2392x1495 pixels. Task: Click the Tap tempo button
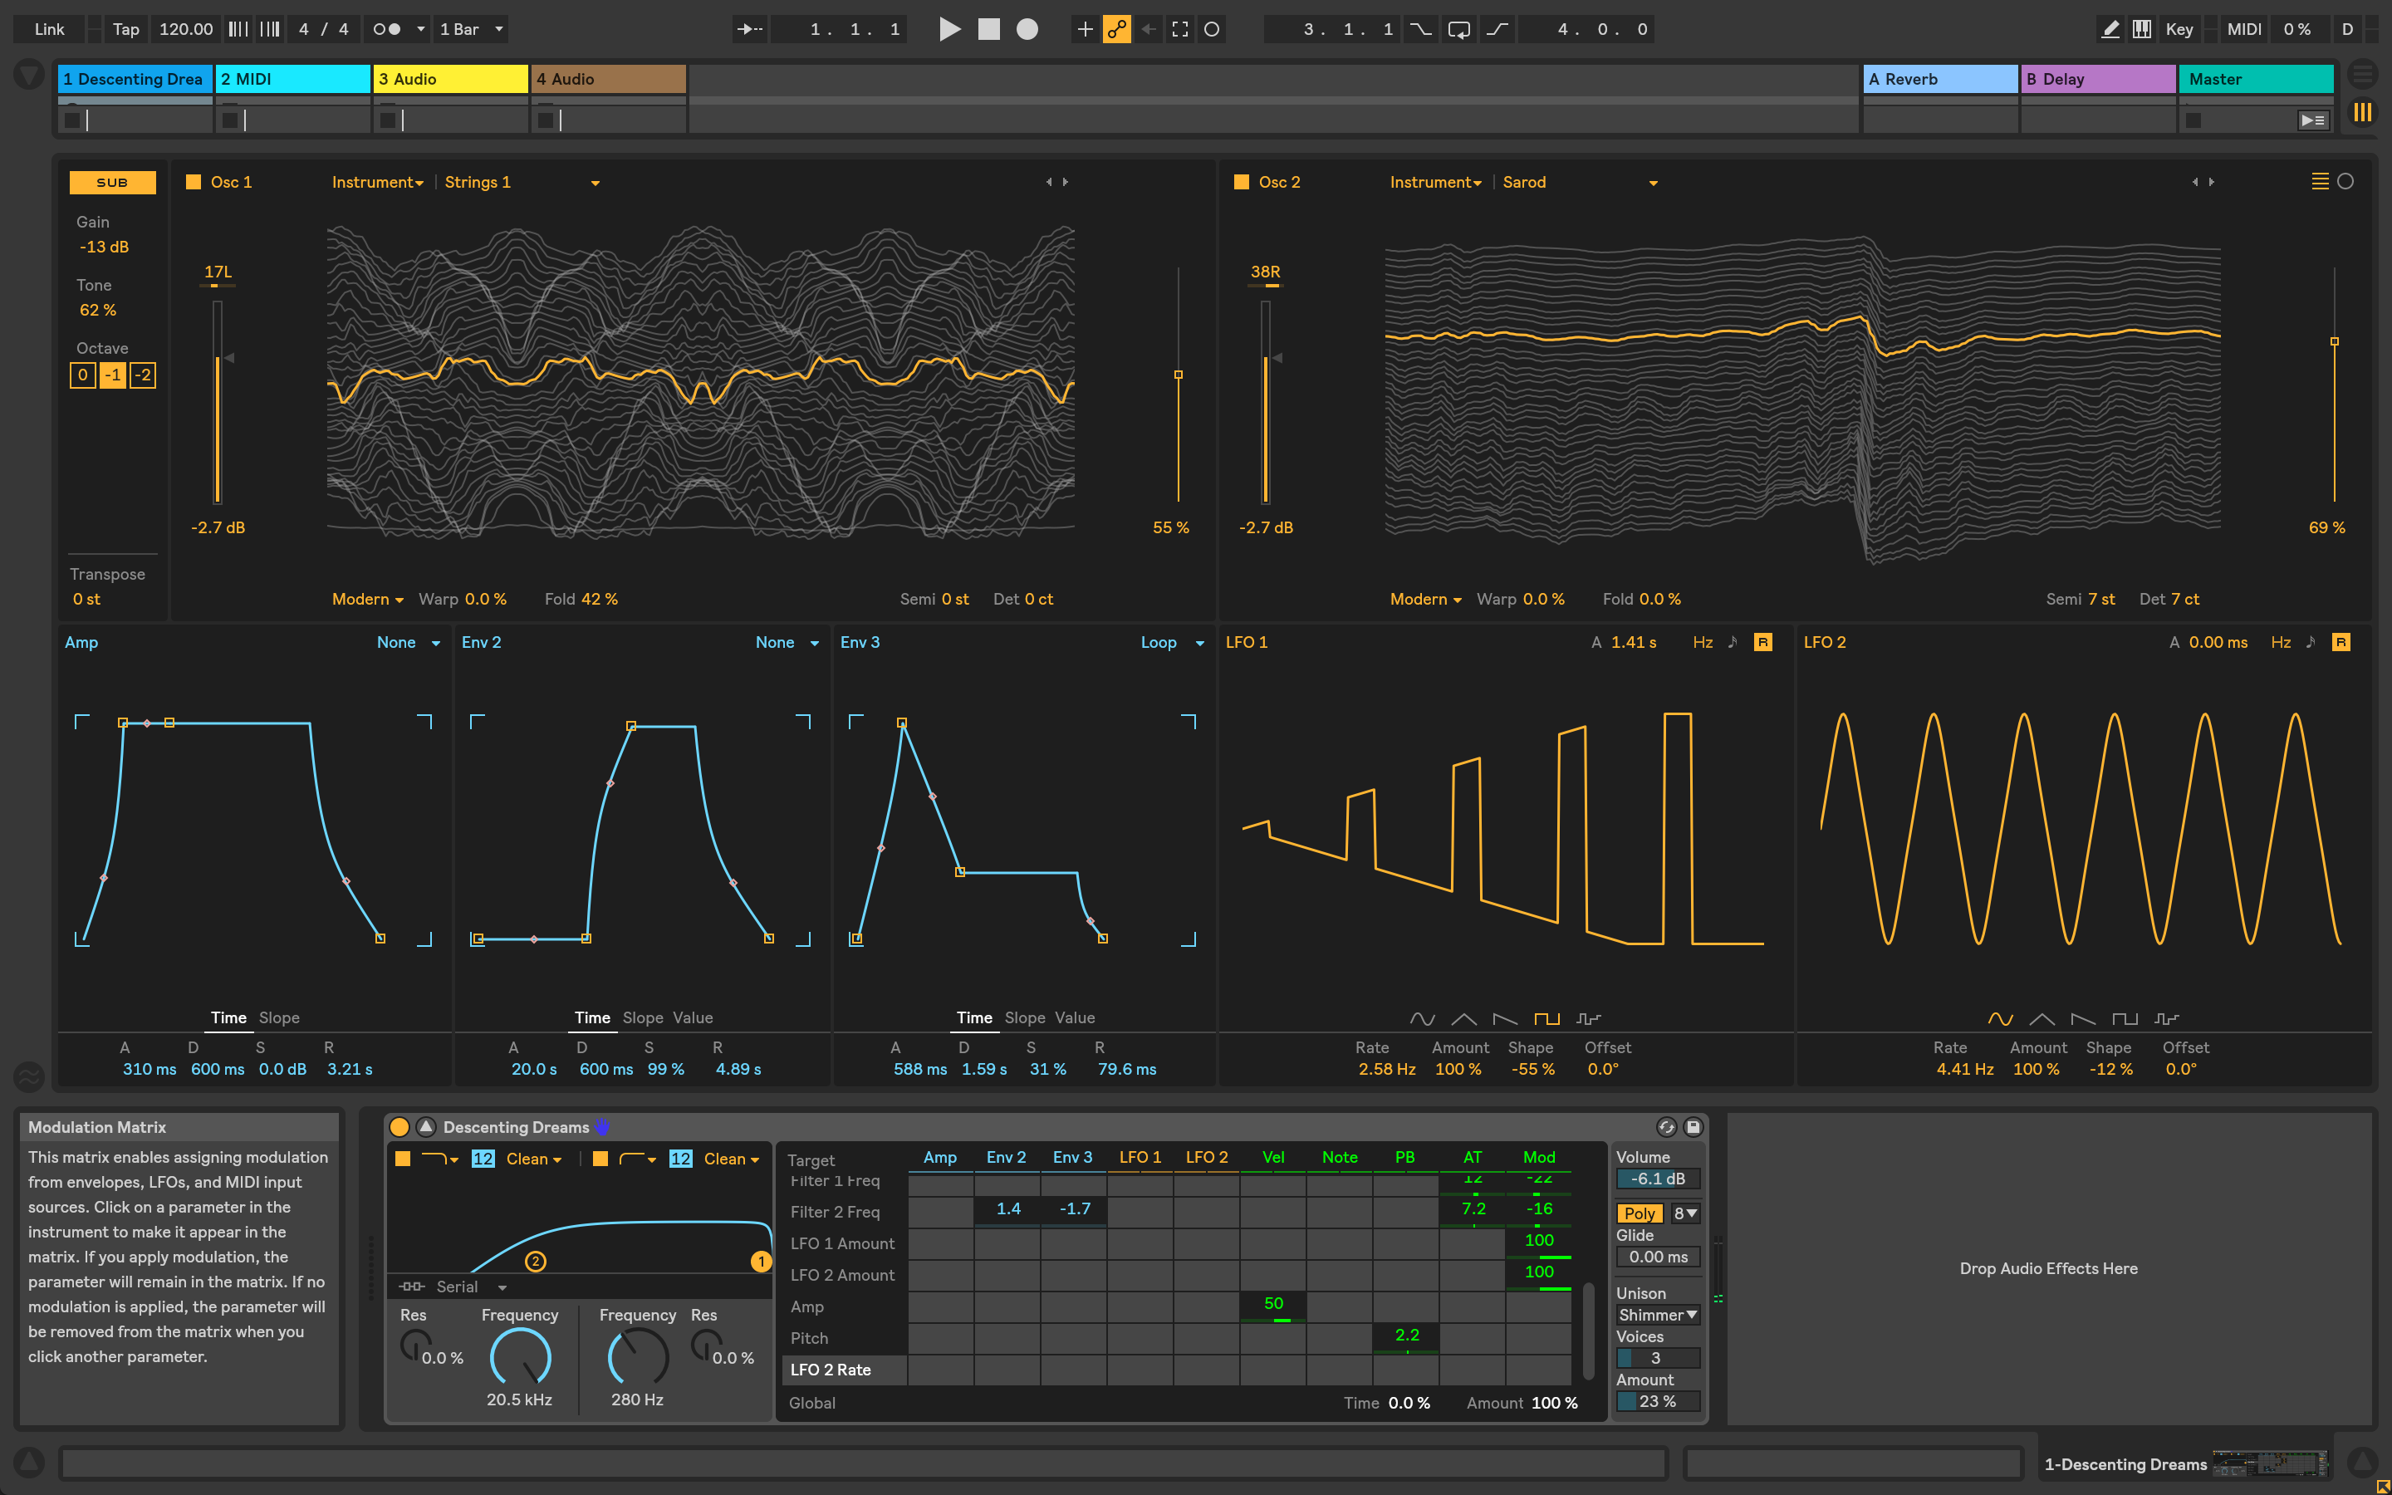click(125, 30)
